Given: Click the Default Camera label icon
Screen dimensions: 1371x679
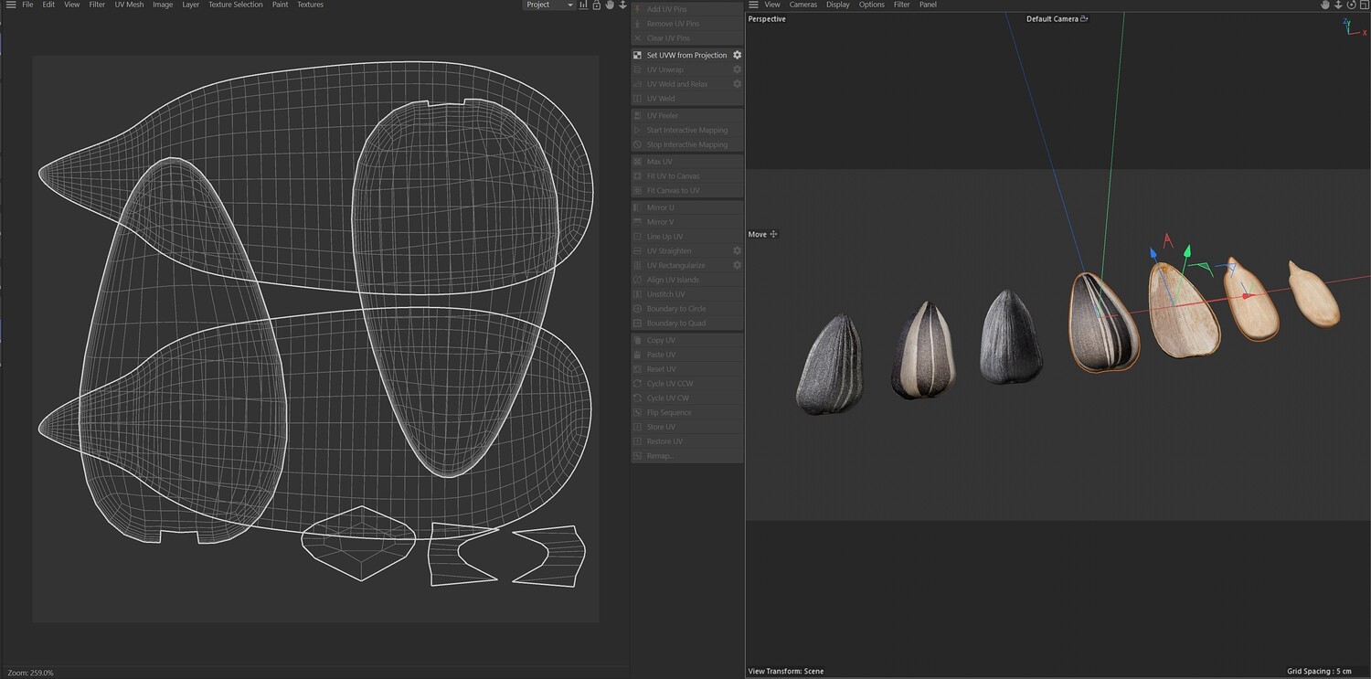Looking at the screenshot, I should [1085, 19].
